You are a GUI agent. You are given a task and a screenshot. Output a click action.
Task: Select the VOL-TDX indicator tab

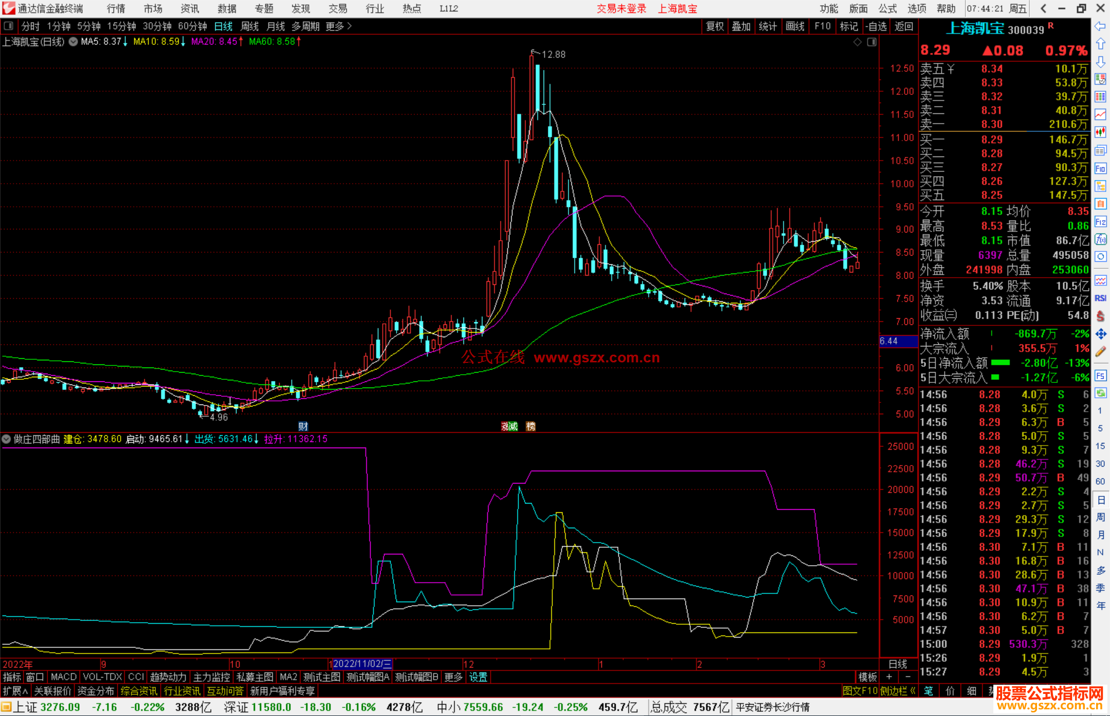coord(103,677)
